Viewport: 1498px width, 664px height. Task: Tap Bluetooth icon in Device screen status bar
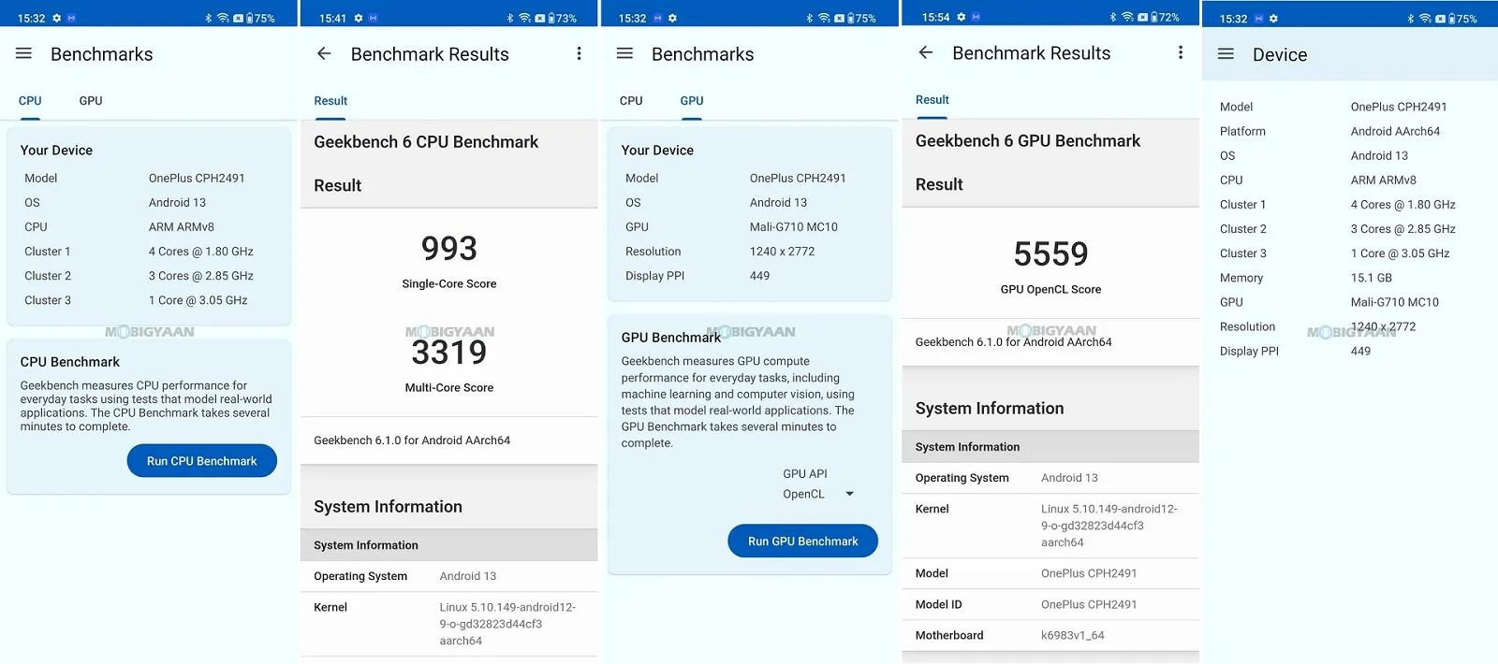tap(1410, 19)
